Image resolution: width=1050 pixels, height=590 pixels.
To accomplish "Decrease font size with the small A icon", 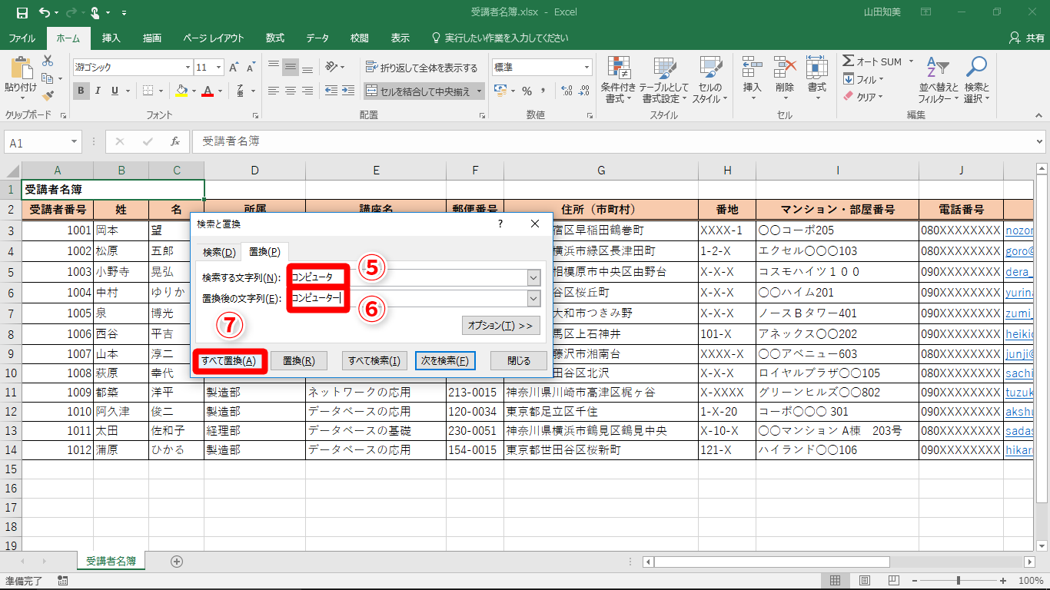I will [251, 68].
